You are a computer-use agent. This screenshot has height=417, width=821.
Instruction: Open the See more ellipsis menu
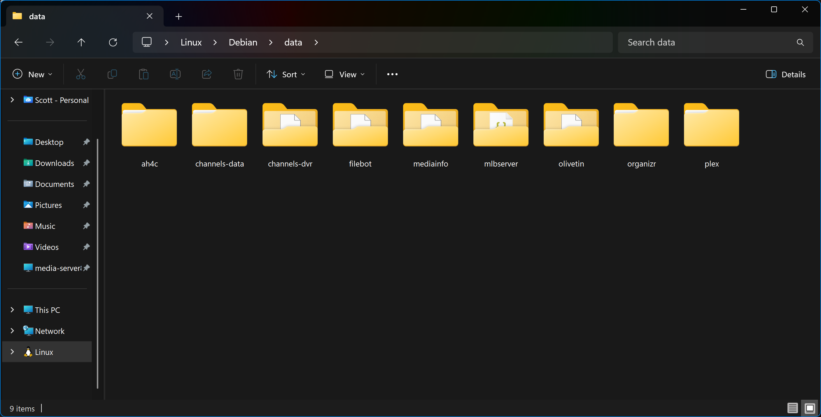(x=392, y=74)
